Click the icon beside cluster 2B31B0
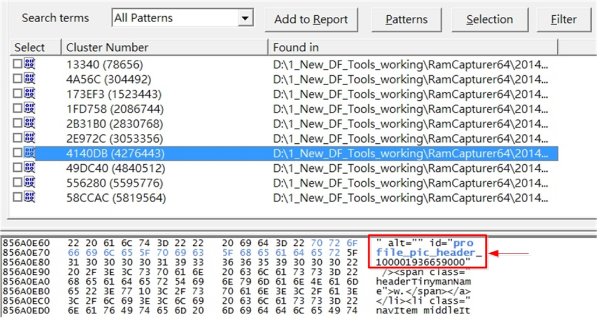The image size is (597, 318). (29, 123)
